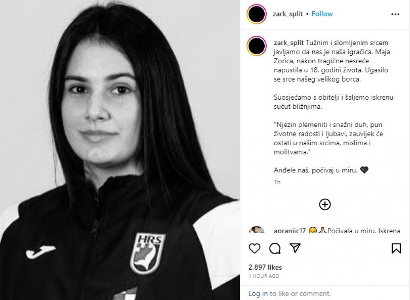
Task: Click the Log in link
Action: pyautogui.click(x=258, y=294)
